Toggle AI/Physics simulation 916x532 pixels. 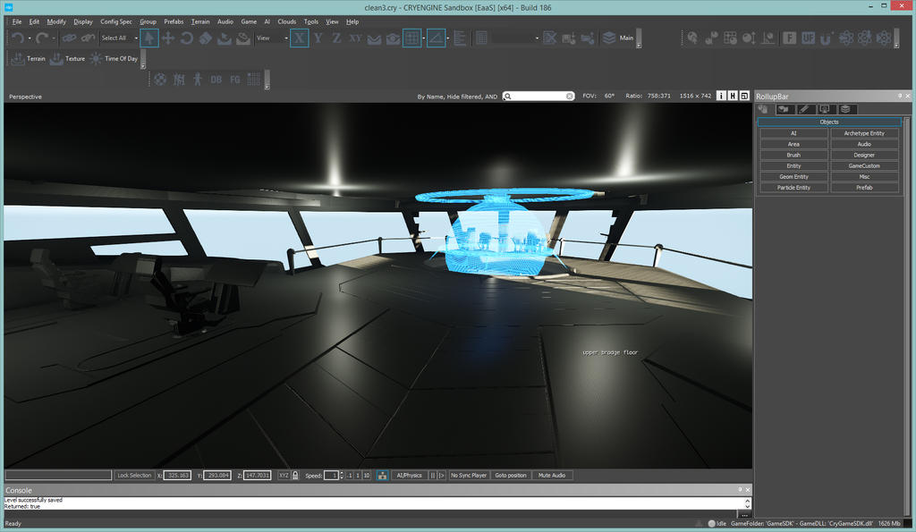pyautogui.click(x=409, y=476)
